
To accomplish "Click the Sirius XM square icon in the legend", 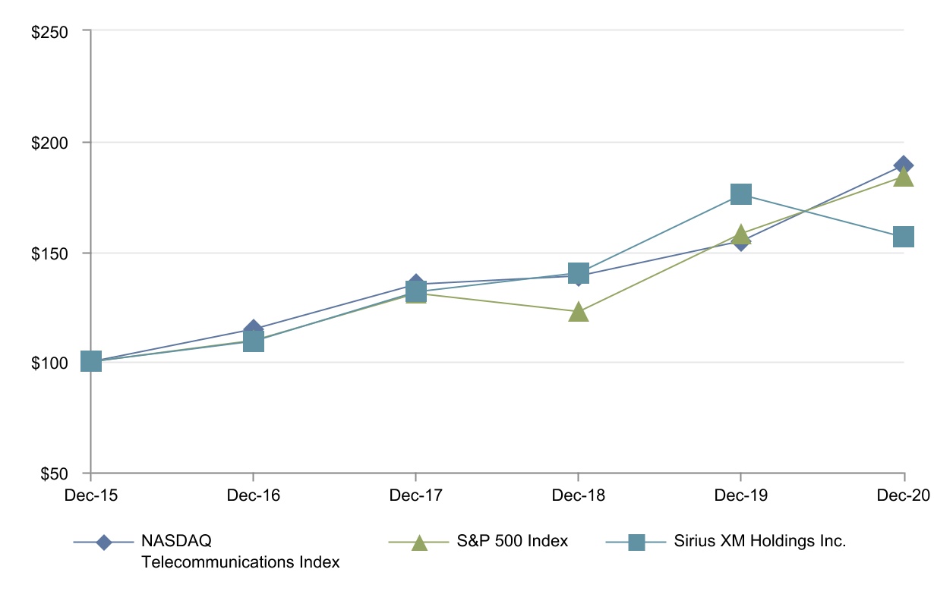I will (x=636, y=542).
